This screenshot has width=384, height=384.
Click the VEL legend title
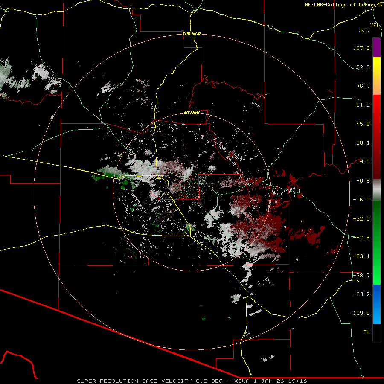click(375, 25)
